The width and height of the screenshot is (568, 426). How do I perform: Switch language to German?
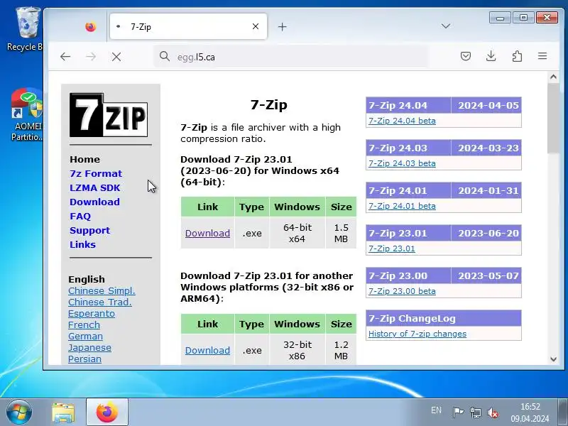[85, 336]
